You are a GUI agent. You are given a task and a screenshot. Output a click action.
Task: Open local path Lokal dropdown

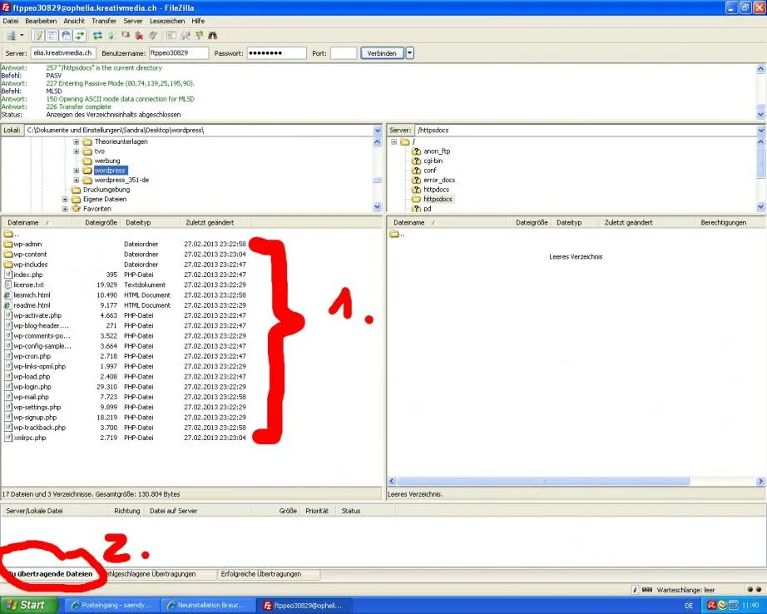click(377, 131)
